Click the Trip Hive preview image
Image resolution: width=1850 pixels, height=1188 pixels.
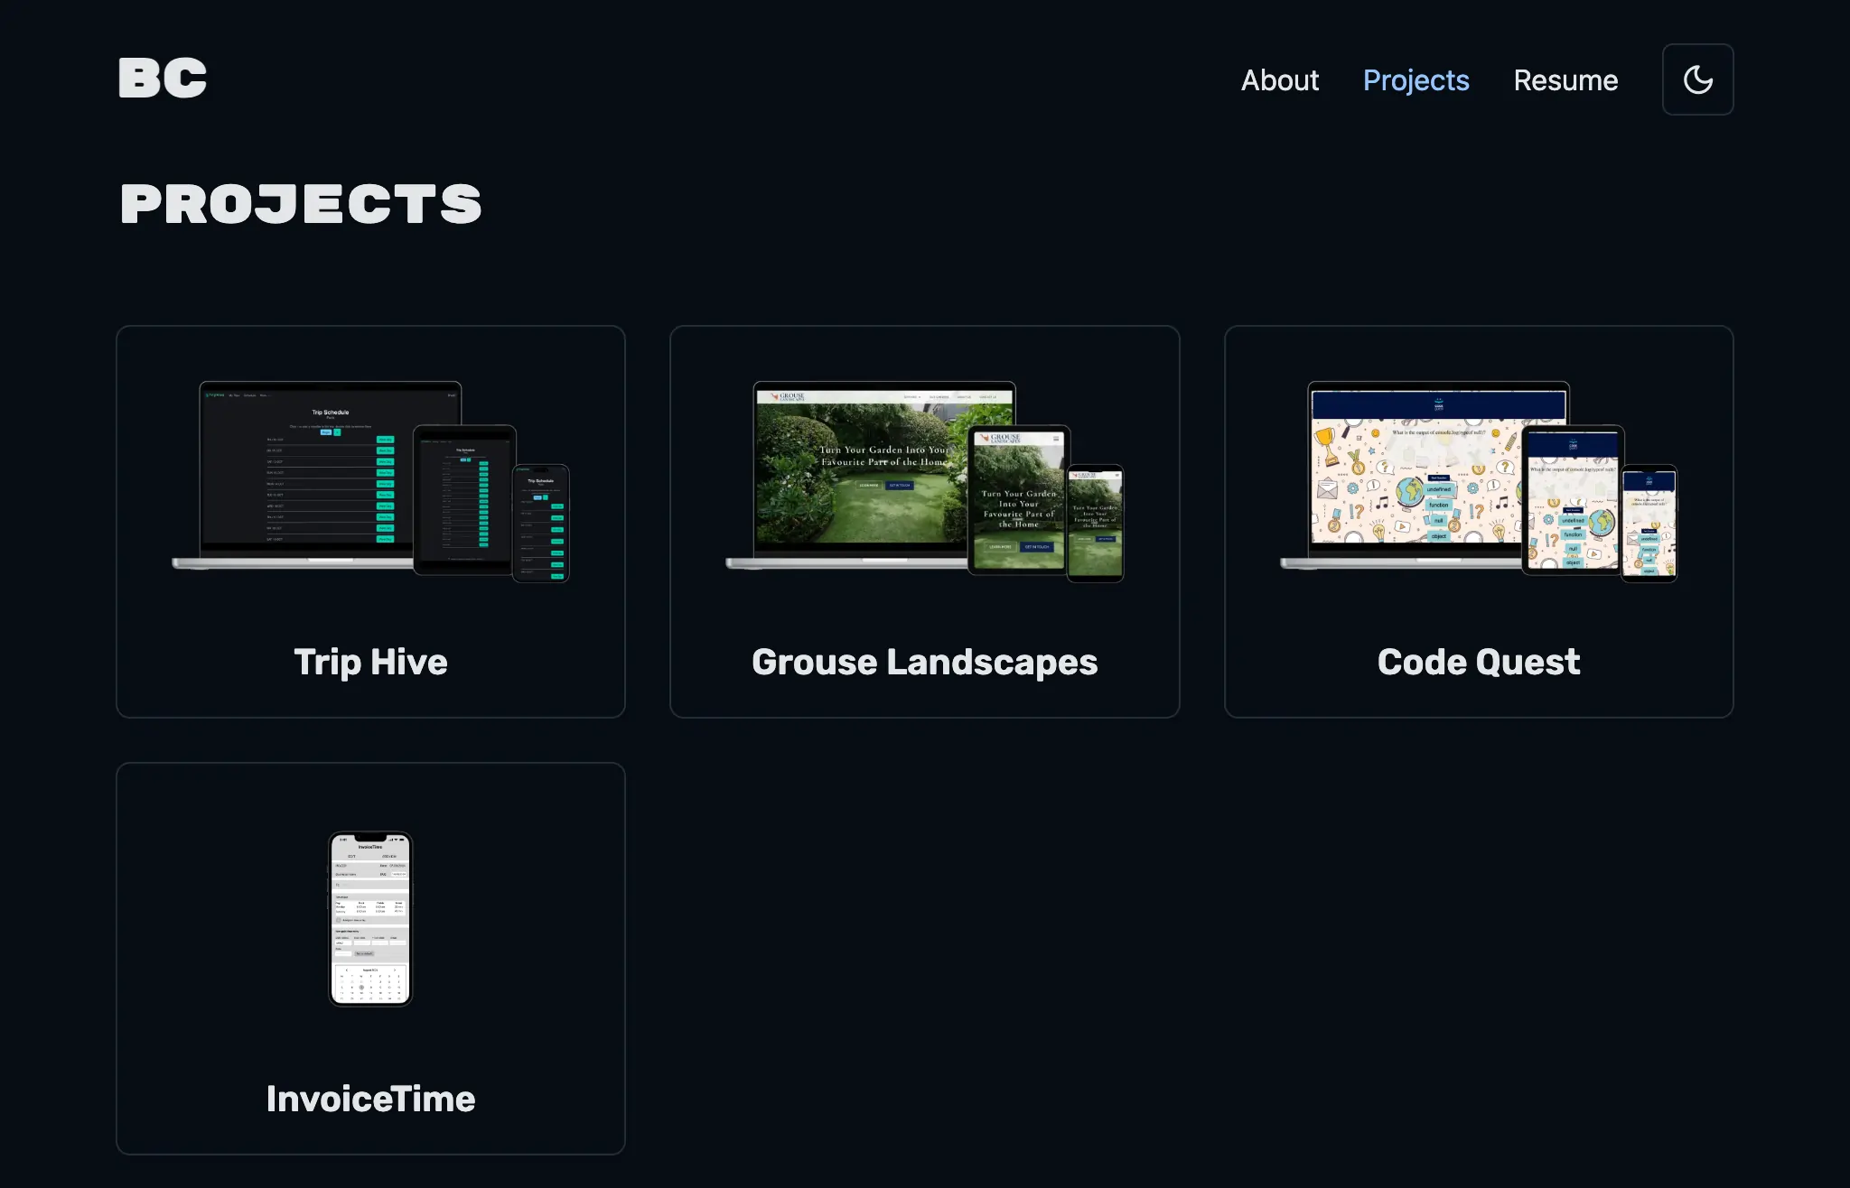369,478
